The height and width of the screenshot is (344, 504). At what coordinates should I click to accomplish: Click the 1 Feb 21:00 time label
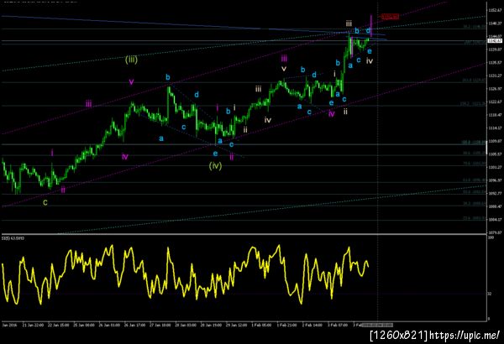(286, 325)
